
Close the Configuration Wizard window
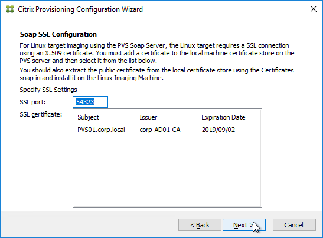(x=314, y=9)
